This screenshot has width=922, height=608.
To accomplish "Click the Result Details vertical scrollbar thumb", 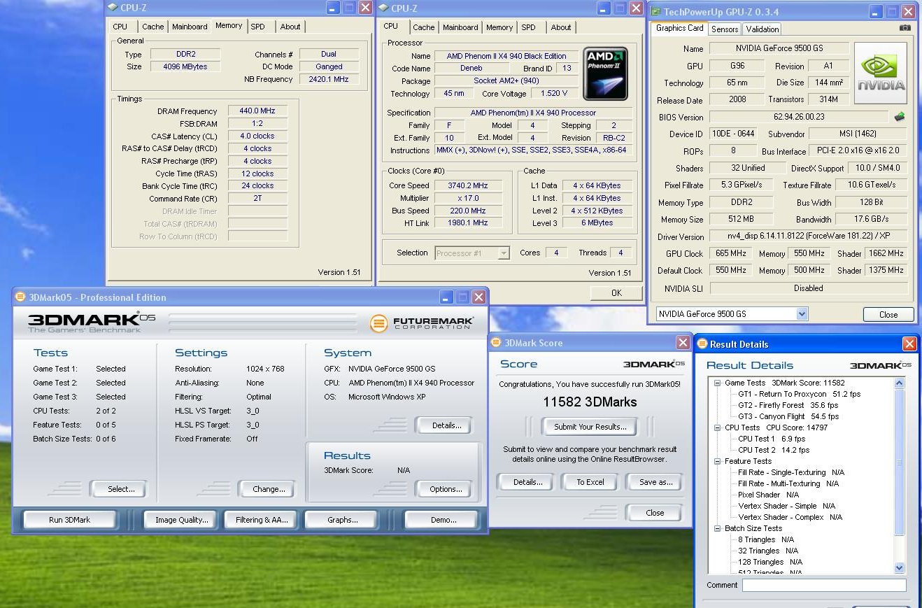I will click(x=899, y=463).
